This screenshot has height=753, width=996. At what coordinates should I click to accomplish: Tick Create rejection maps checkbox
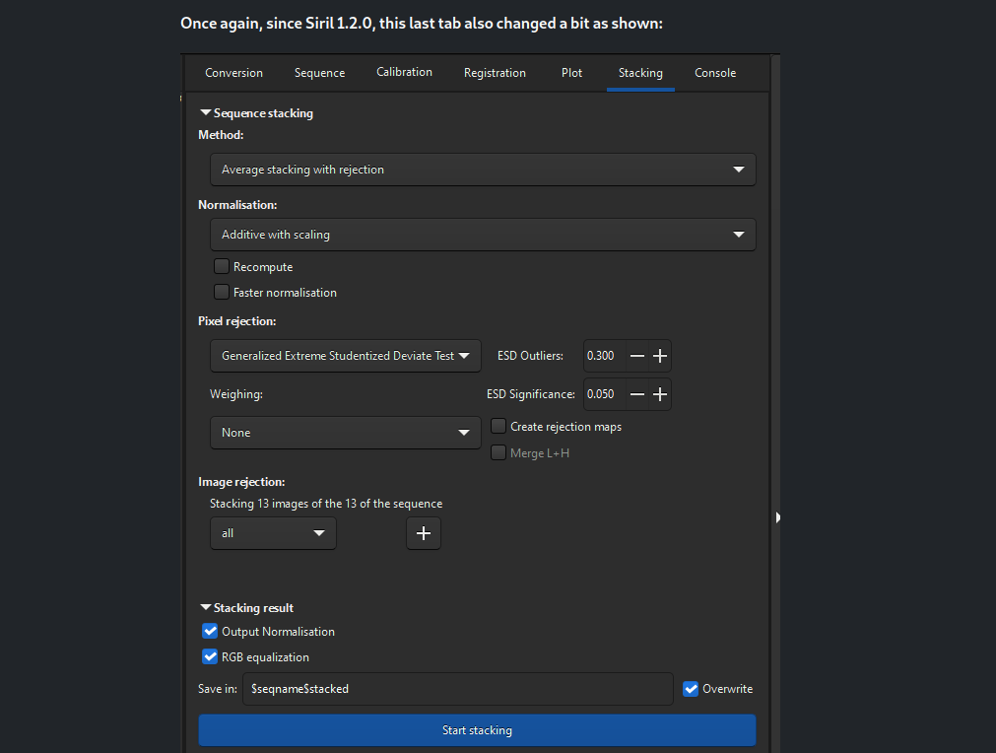tap(499, 427)
